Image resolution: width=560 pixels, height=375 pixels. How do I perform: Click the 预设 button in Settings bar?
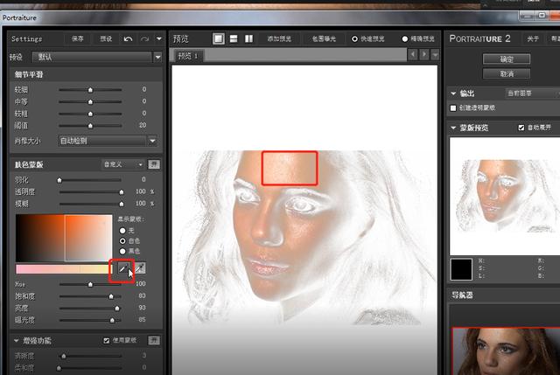pos(106,38)
